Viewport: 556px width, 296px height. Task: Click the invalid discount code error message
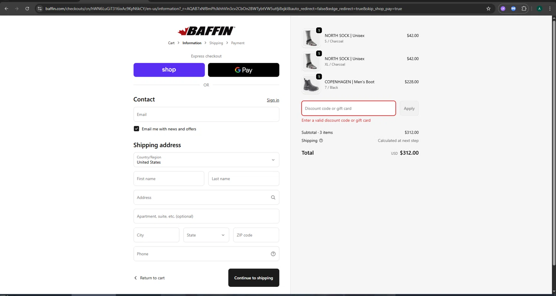coord(336,120)
